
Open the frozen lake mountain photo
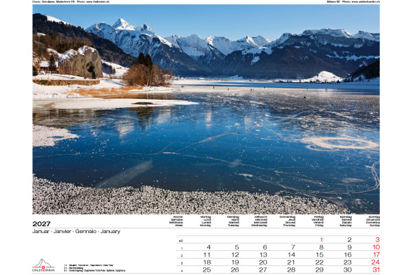206,109
